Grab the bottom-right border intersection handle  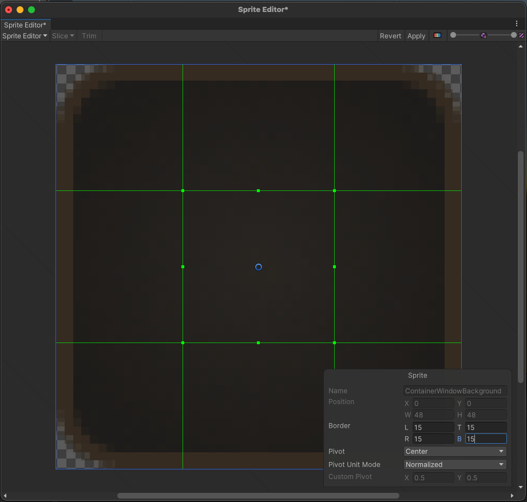pyautogui.click(x=334, y=343)
